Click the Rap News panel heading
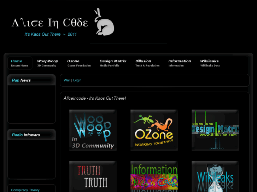The width and height of the screenshot is (257, 192). pos(21,80)
